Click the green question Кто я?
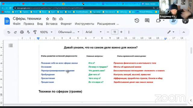The image size is (193, 108). pyautogui.click(x=92, y=63)
